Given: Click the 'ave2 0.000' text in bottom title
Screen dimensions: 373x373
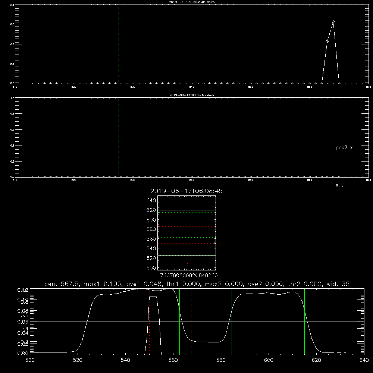Looking at the screenshot, I should (265, 284).
